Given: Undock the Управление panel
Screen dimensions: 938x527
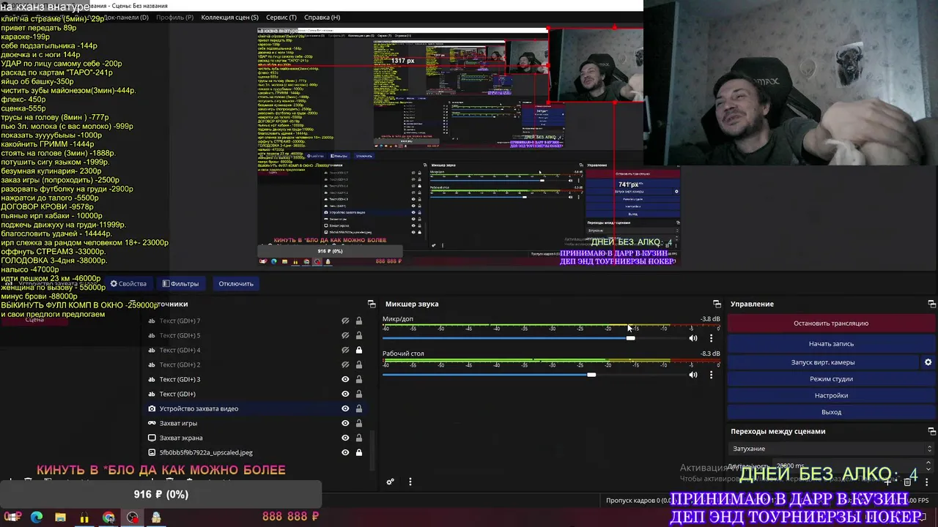Looking at the screenshot, I should click(x=931, y=304).
